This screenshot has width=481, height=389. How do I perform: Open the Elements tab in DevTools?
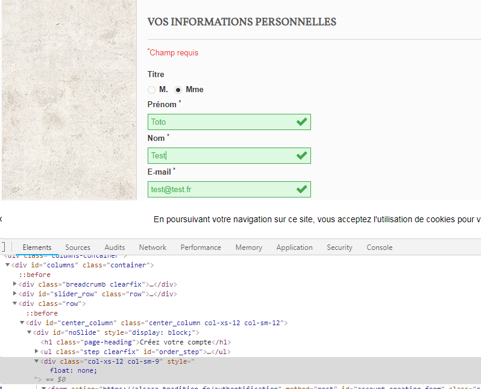click(x=37, y=247)
